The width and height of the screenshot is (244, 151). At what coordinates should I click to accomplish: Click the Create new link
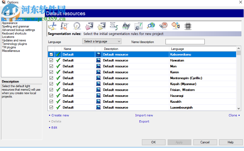pos(60,115)
